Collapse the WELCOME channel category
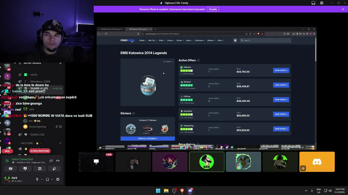This screenshot has width=348, height=195. (x=30, y=143)
